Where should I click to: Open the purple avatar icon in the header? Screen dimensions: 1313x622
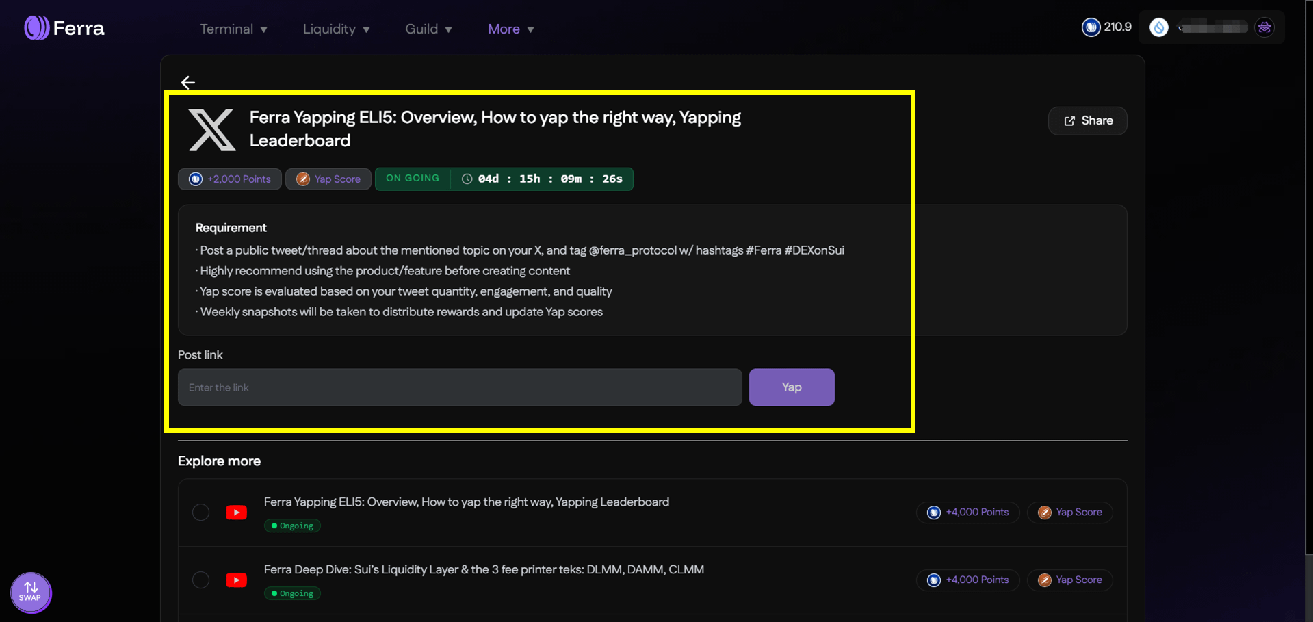[1264, 27]
